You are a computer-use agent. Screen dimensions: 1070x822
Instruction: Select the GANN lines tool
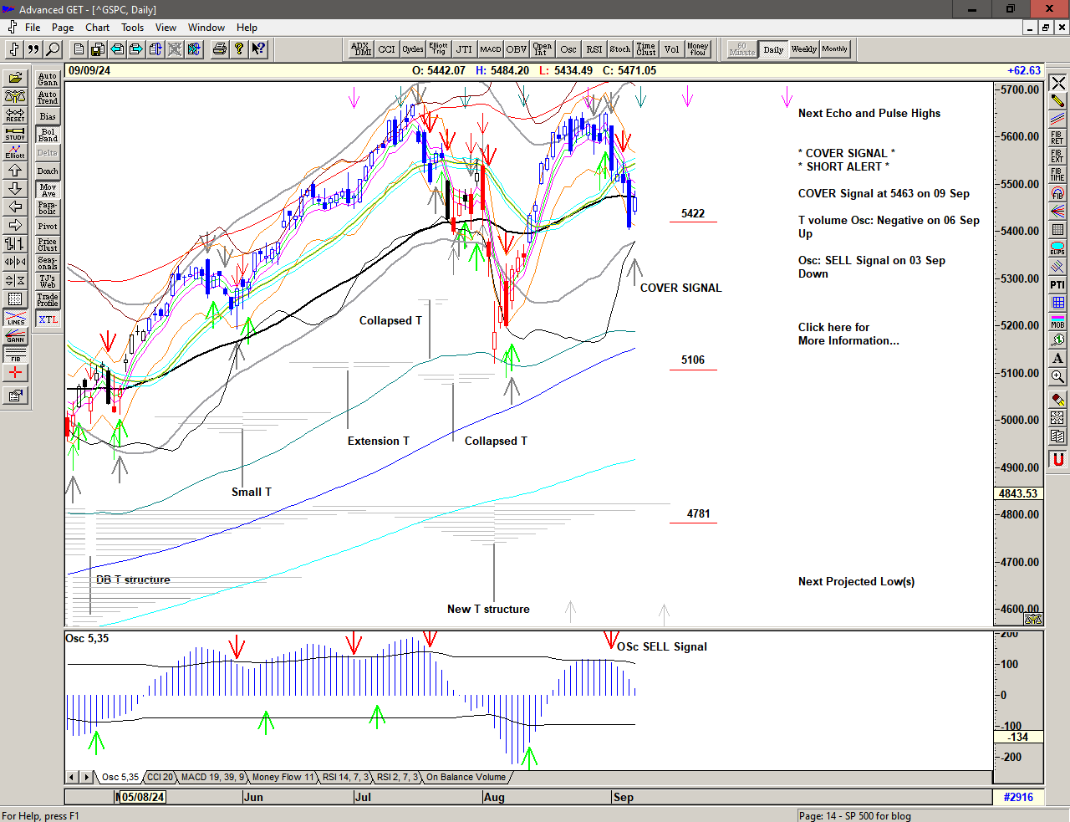[x=15, y=336]
